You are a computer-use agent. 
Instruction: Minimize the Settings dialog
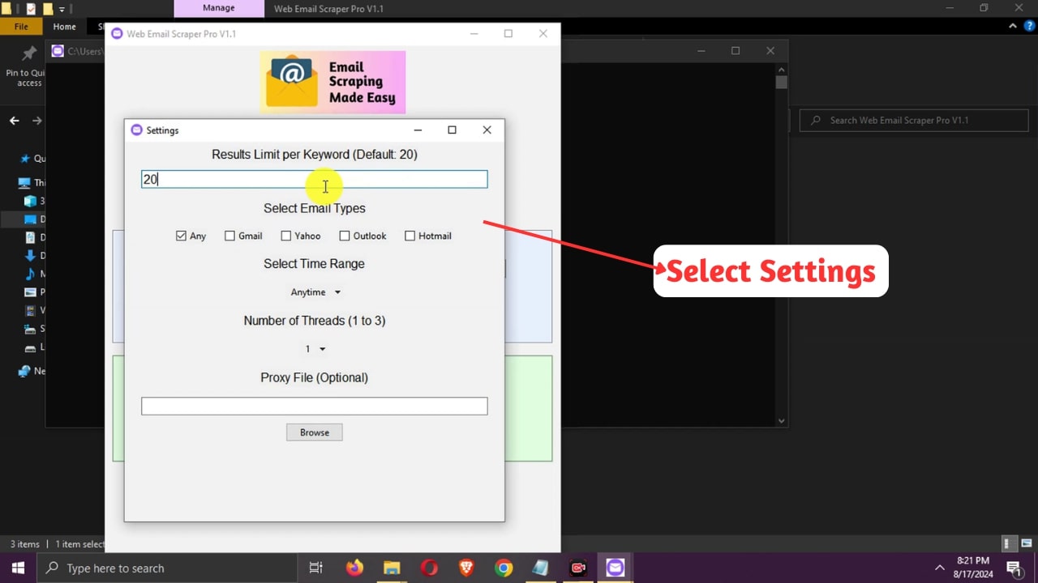(x=418, y=130)
